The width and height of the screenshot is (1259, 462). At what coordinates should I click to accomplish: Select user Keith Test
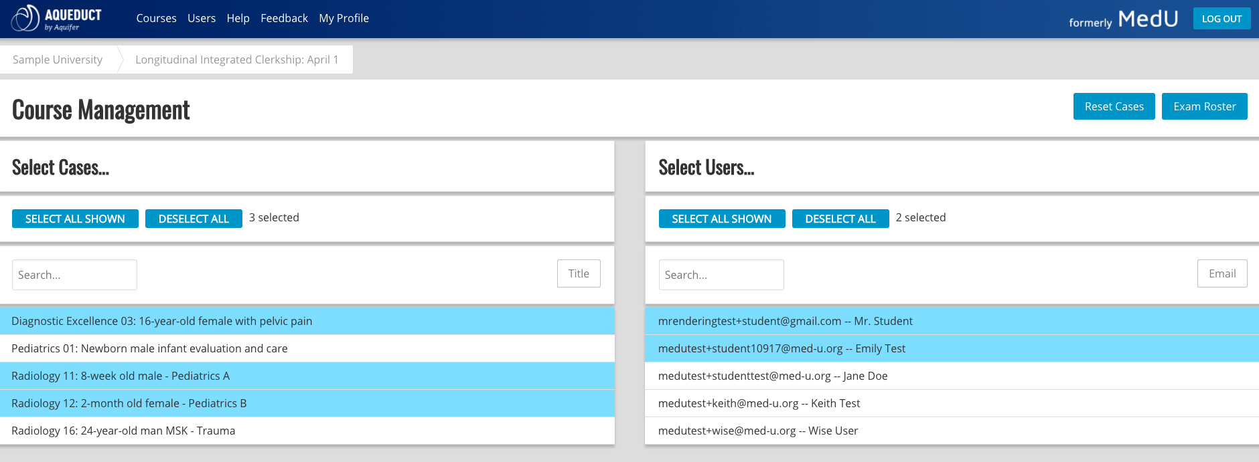tap(952, 403)
